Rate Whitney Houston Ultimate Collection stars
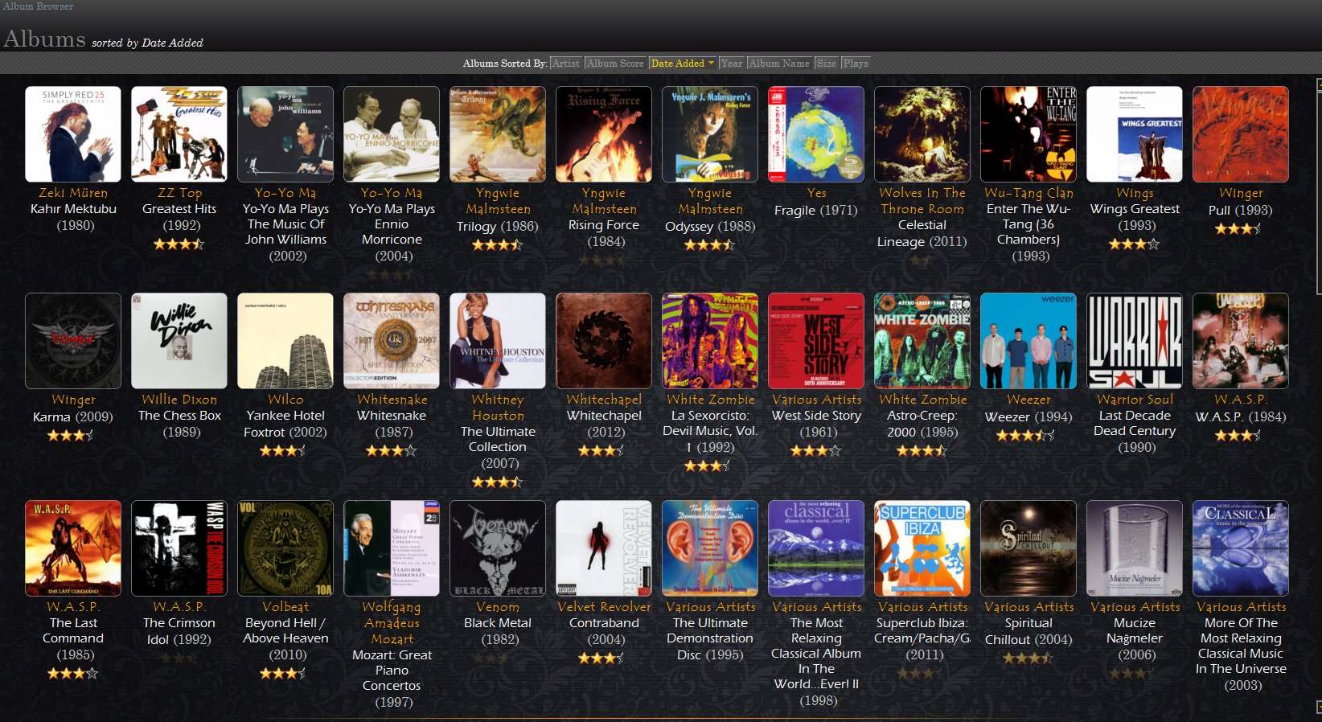 (x=498, y=482)
